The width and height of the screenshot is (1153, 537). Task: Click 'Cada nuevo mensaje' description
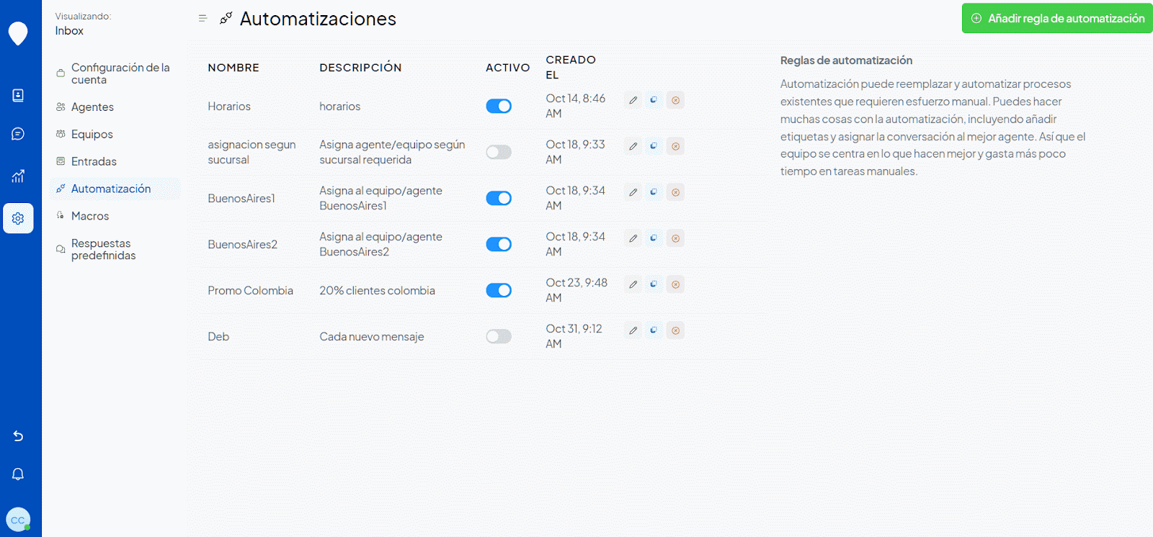pyautogui.click(x=372, y=337)
